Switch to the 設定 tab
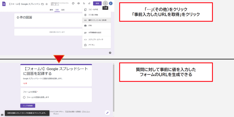The height and width of the screenshot is (117, 234). tap(63, 10)
